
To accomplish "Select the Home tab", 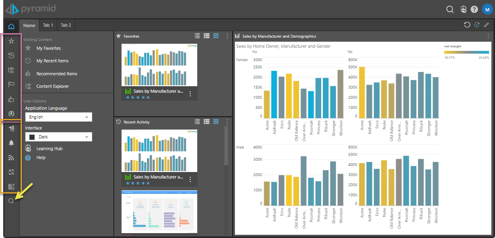I will pos(29,25).
